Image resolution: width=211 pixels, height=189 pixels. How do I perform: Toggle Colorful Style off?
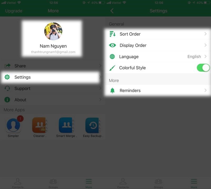pyautogui.click(x=203, y=68)
